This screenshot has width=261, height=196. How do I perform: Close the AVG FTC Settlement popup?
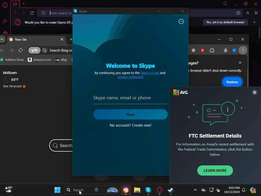pyautogui.click(x=254, y=92)
